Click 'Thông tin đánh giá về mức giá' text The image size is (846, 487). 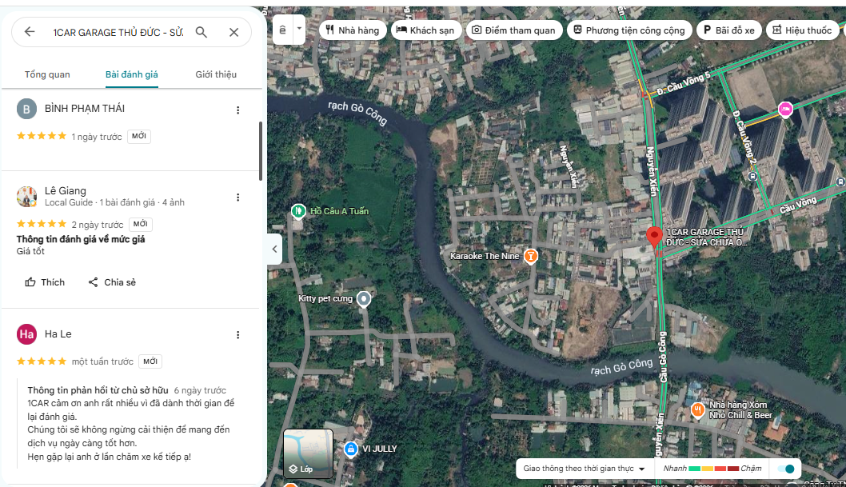[81, 239]
